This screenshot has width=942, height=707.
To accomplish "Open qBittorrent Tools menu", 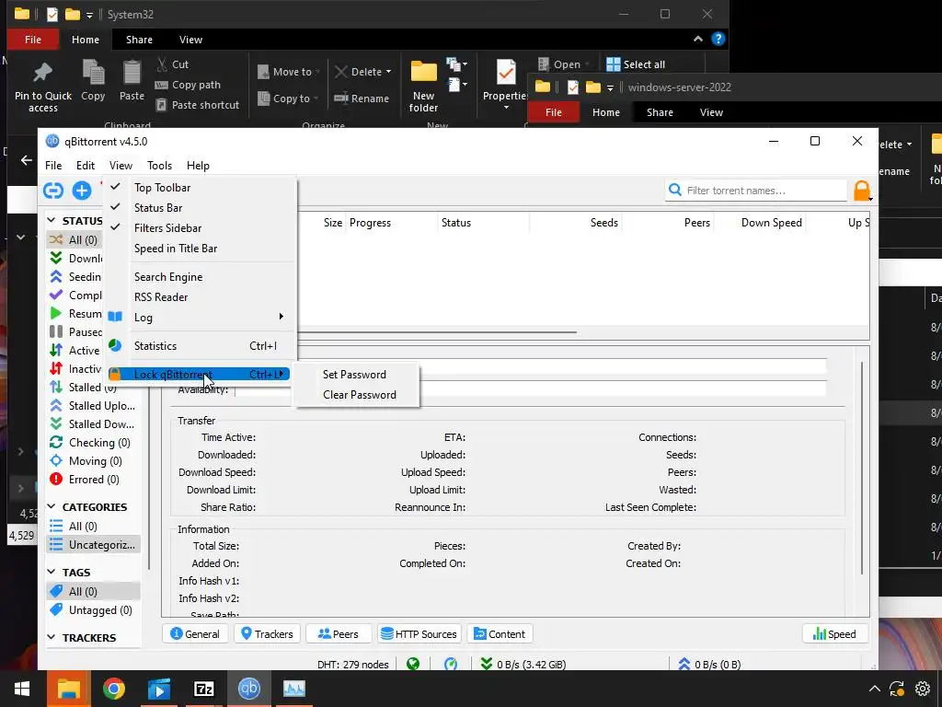I will (159, 166).
